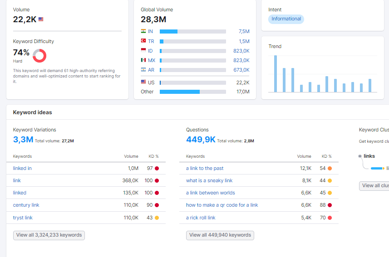
Task: Click the tallest bar in the Trend chart
Action: [276, 74]
